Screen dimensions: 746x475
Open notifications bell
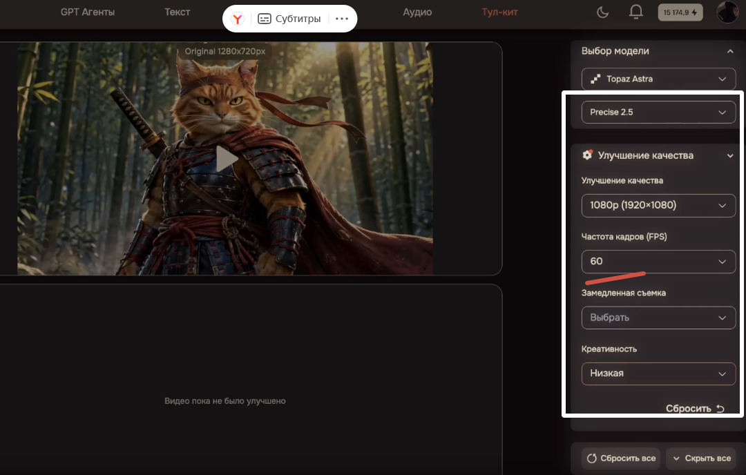click(635, 12)
